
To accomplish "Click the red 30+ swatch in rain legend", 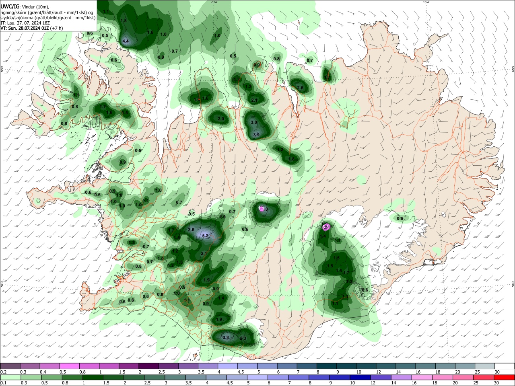I will (505, 377).
